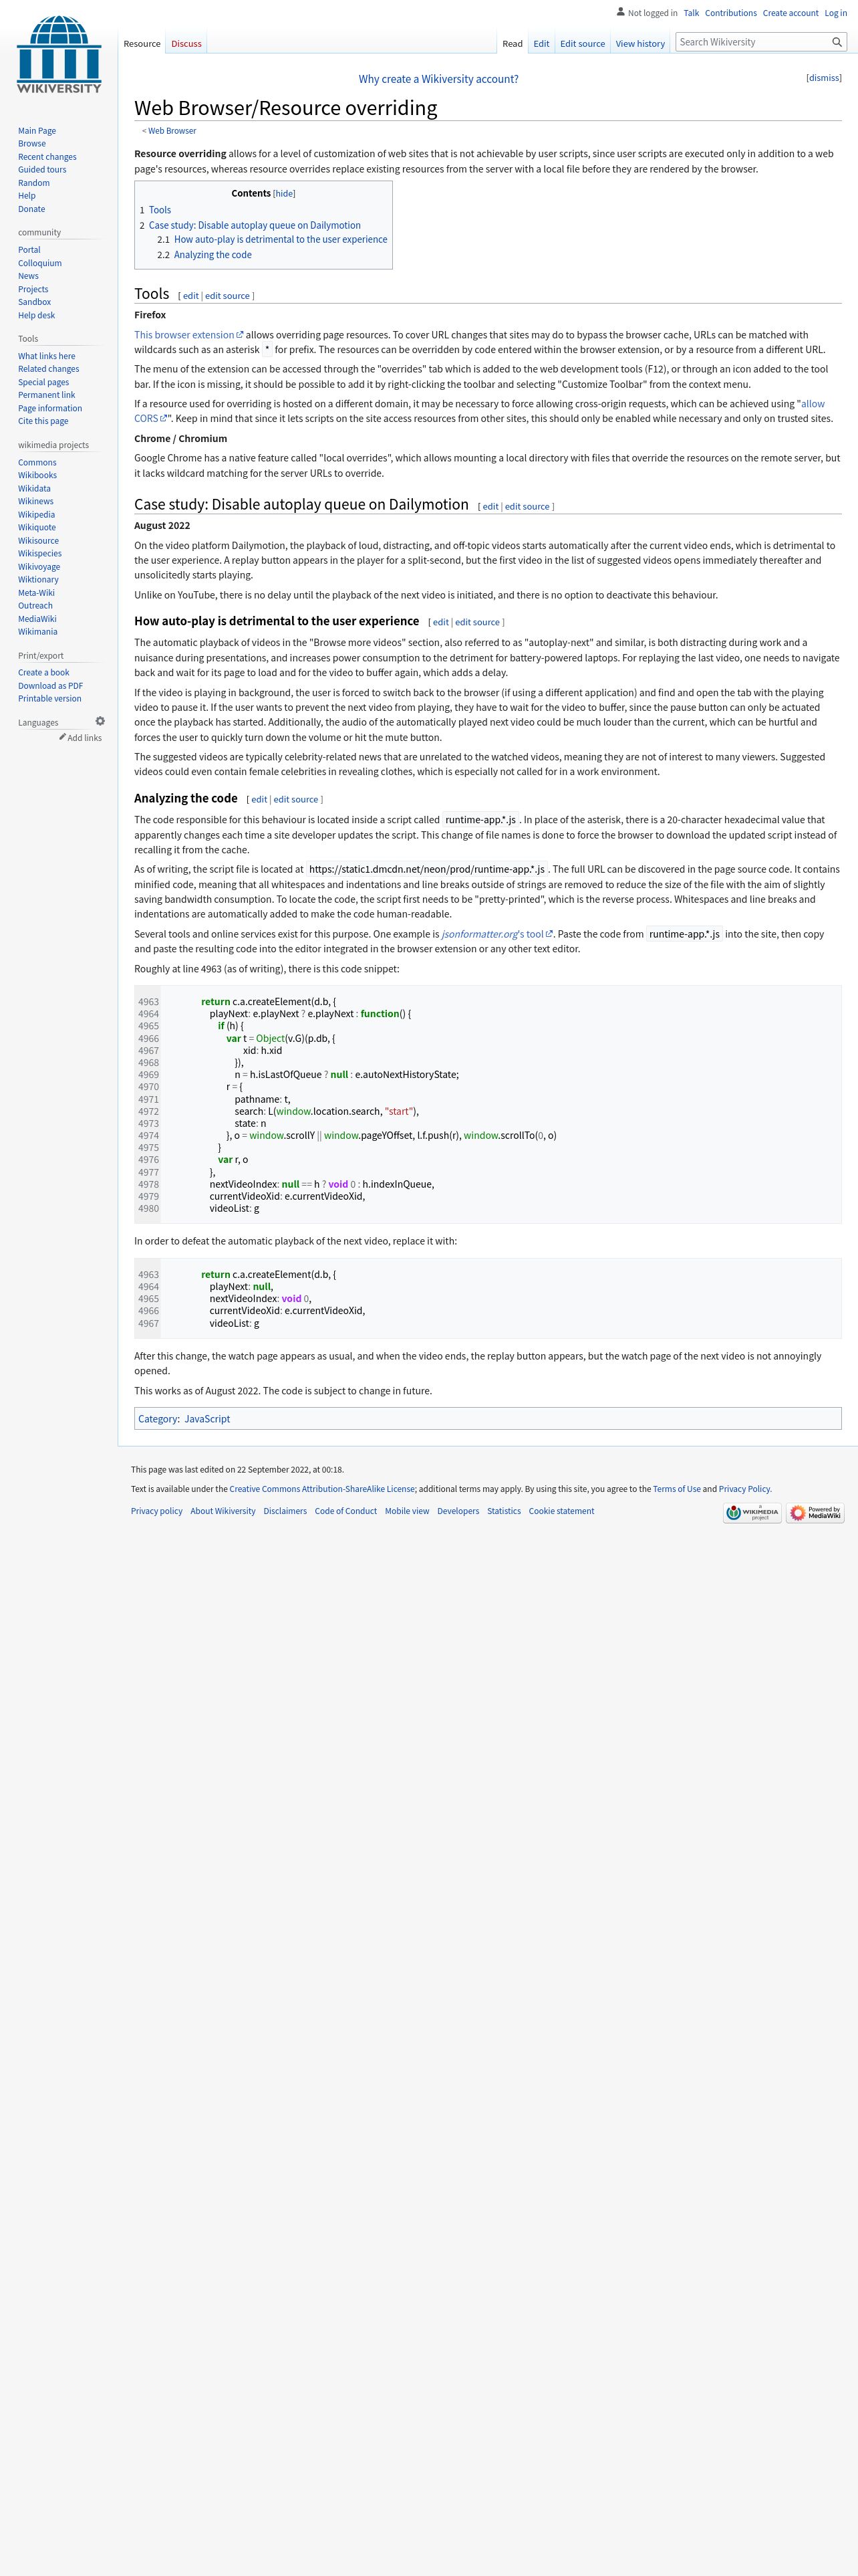The image size is (858, 2576).
Task: Open Meta-Wiki project link
Action: [x=36, y=592]
